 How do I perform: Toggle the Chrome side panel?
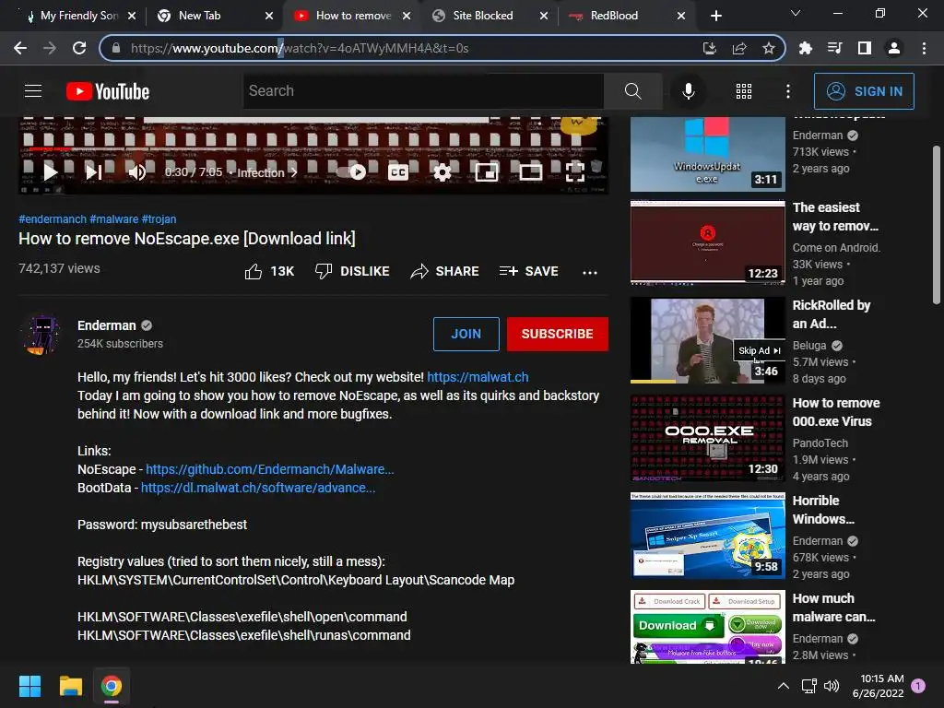865,48
